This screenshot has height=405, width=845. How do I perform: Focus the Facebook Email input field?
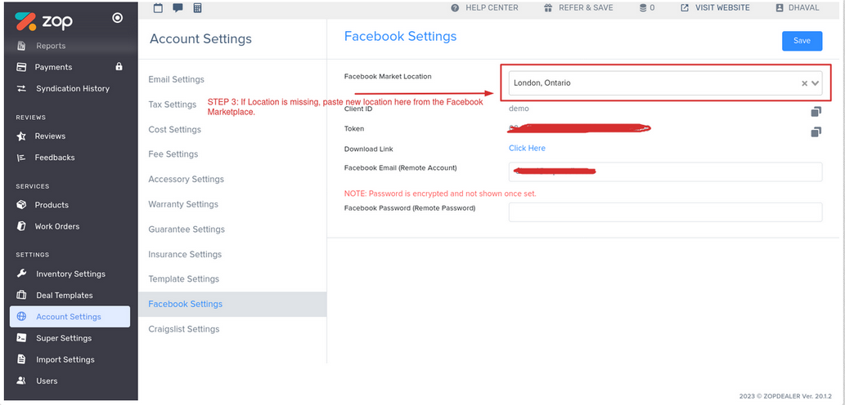point(665,171)
